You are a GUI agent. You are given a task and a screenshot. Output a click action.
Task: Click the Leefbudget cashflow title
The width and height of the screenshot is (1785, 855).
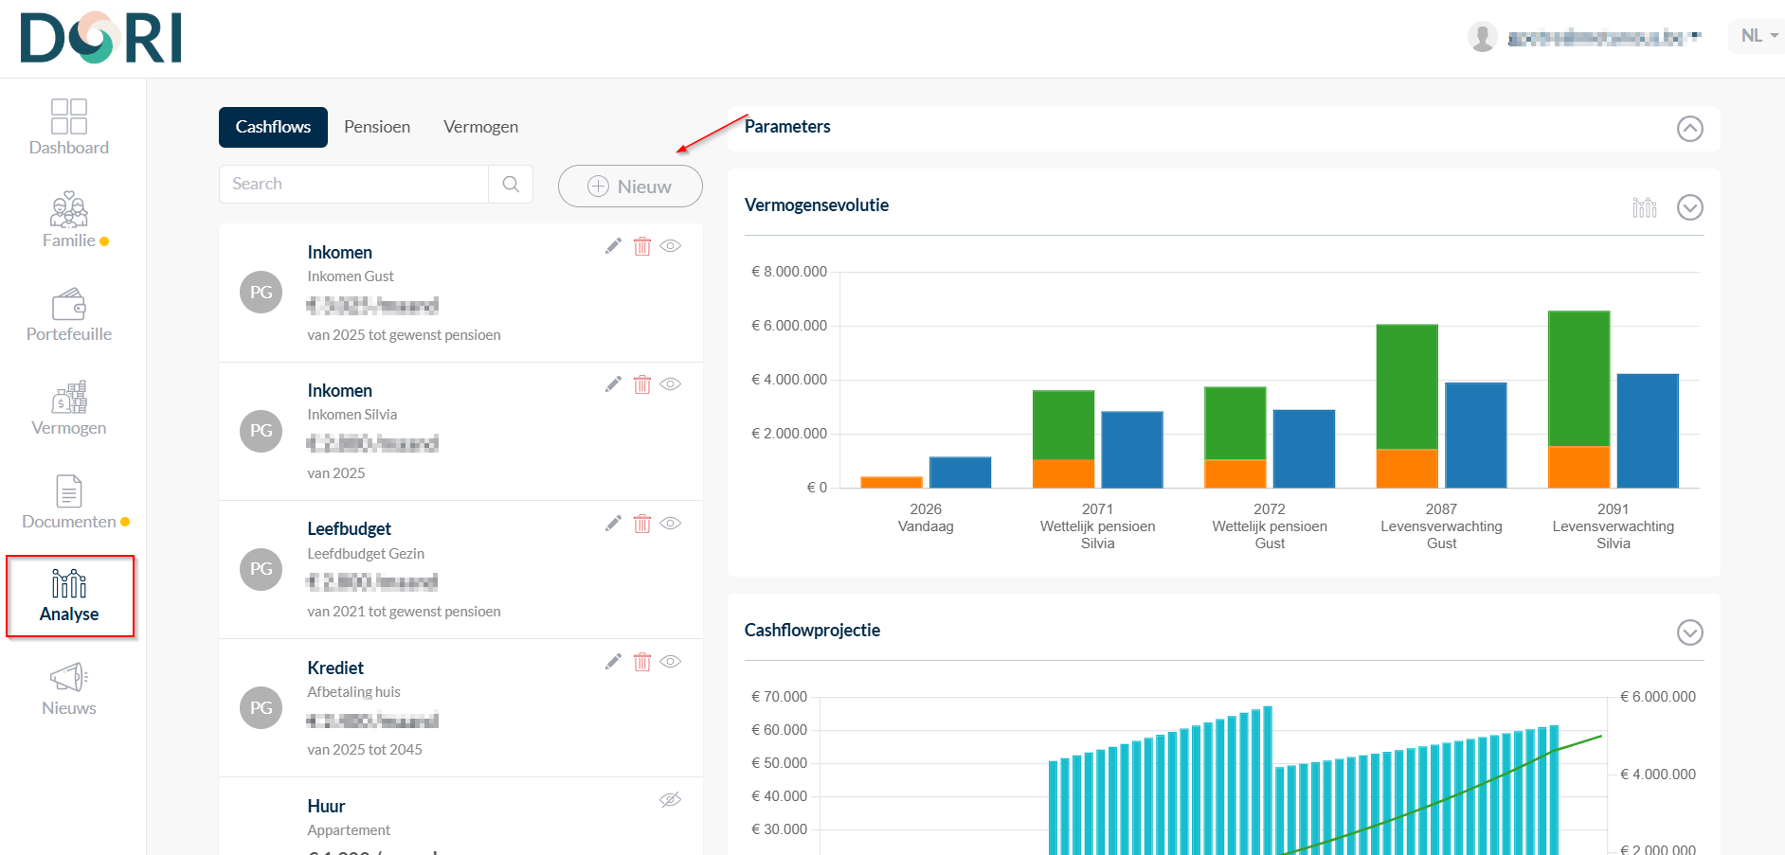[349, 529]
